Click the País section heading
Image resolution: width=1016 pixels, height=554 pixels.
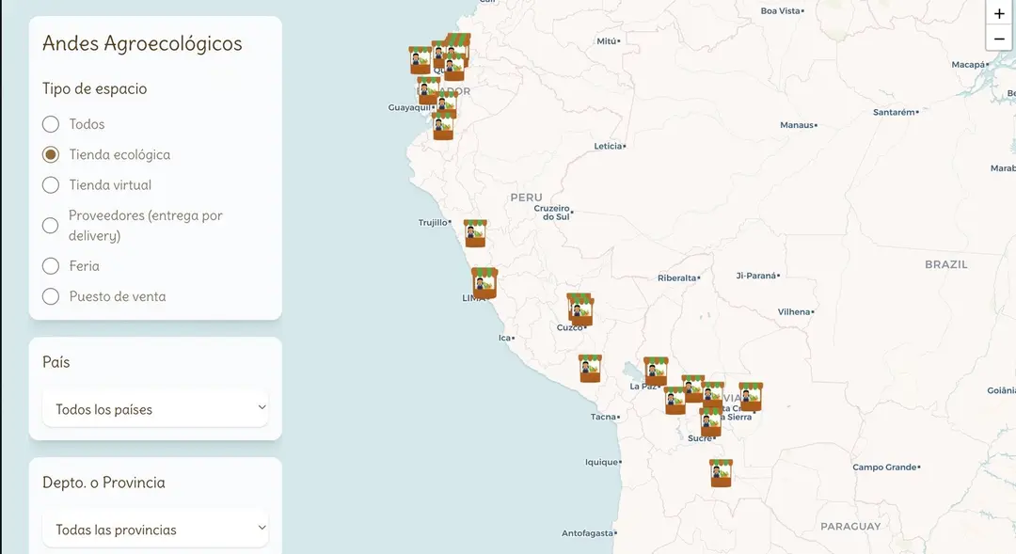click(56, 361)
